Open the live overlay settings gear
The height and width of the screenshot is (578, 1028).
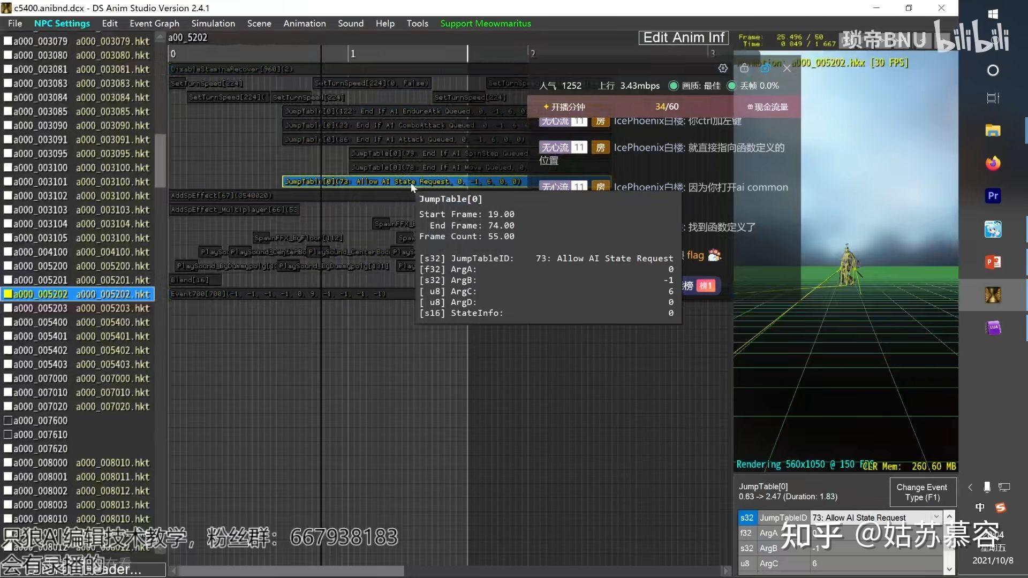pos(723,68)
